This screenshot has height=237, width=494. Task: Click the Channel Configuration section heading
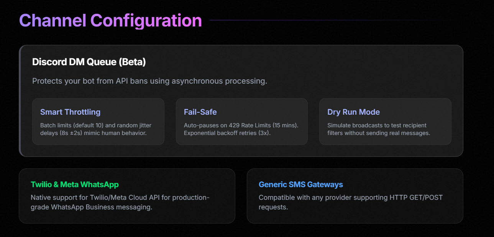110,20
